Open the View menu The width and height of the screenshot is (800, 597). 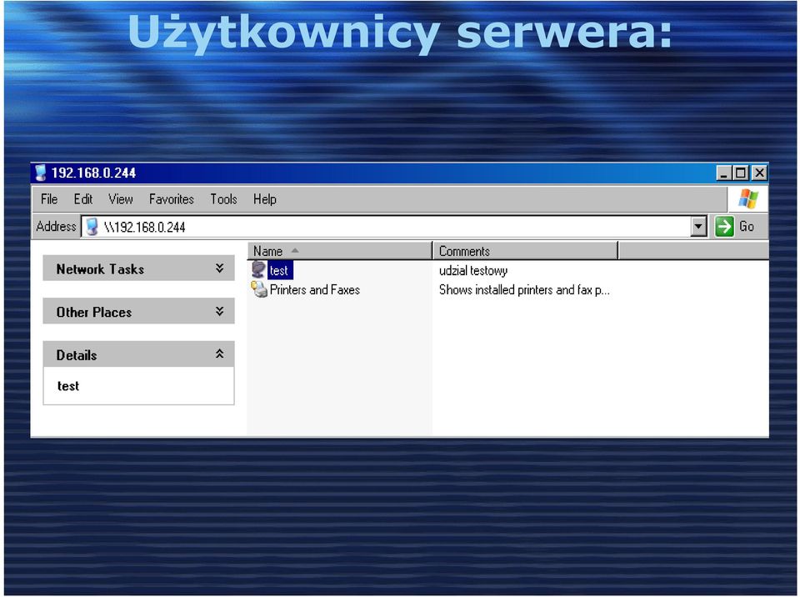(x=120, y=199)
